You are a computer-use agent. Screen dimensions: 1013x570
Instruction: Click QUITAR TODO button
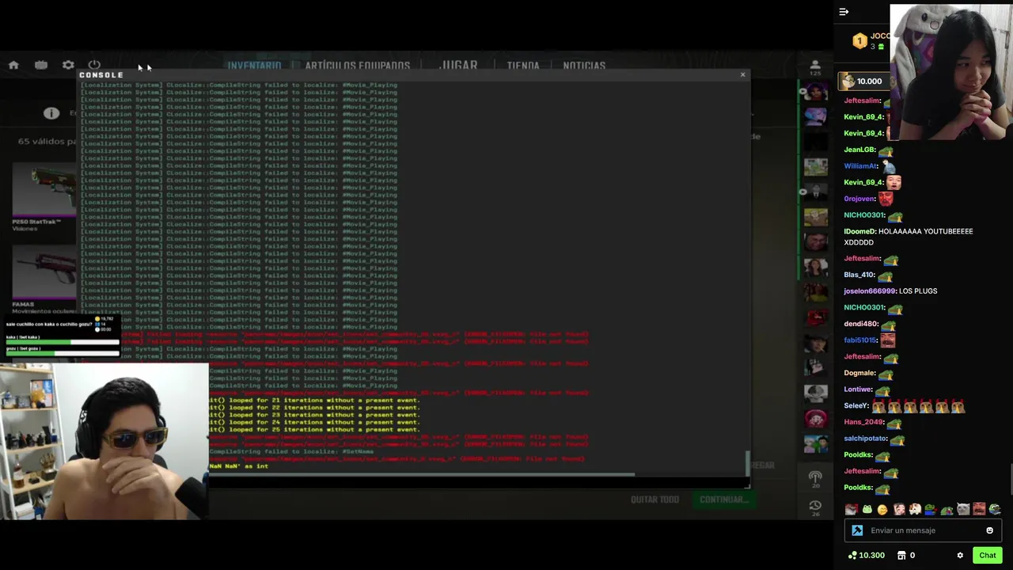(654, 500)
